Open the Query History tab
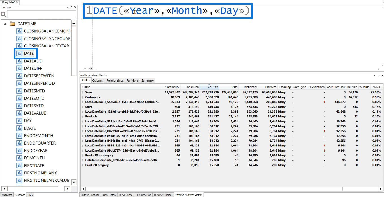 tap(109, 195)
